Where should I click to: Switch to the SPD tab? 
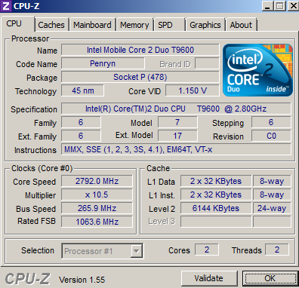point(169,25)
